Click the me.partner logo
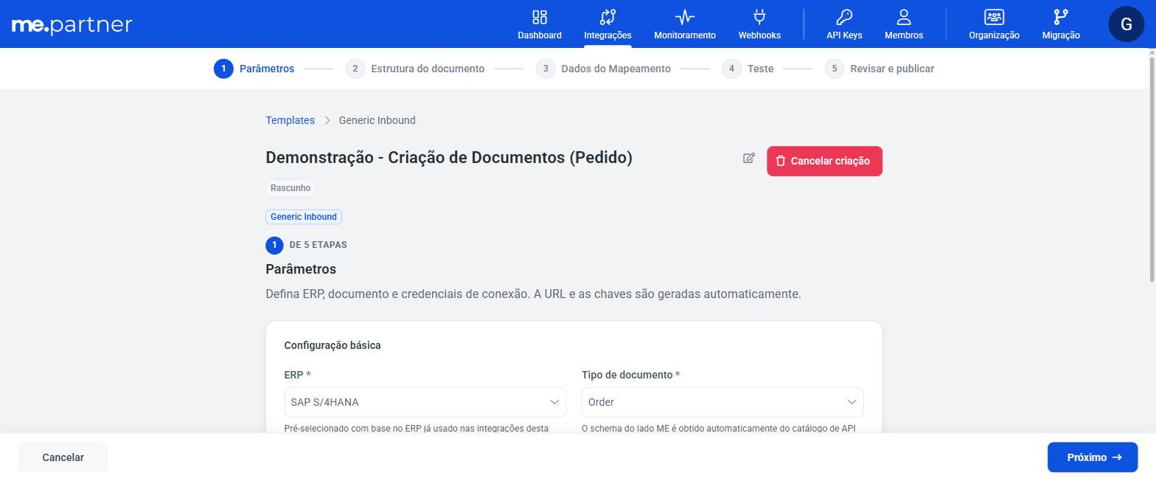Image resolution: width=1156 pixels, height=481 pixels. point(72,25)
